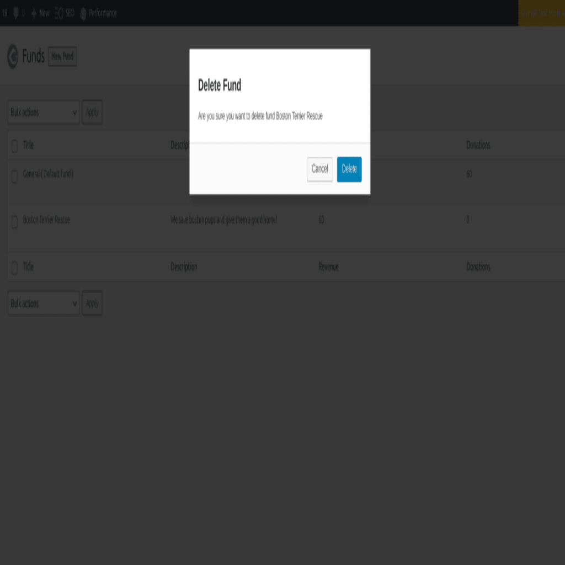Click the delete confirmation message text
Screen dimensions: 565x565
point(260,116)
